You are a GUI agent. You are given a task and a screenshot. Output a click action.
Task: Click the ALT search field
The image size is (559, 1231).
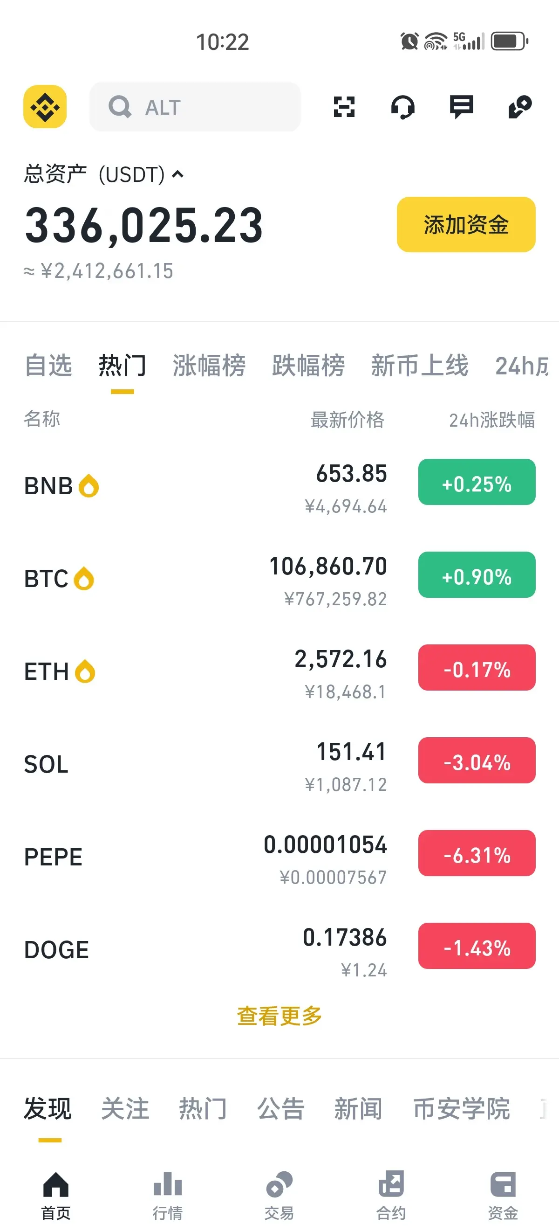(x=195, y=107)
